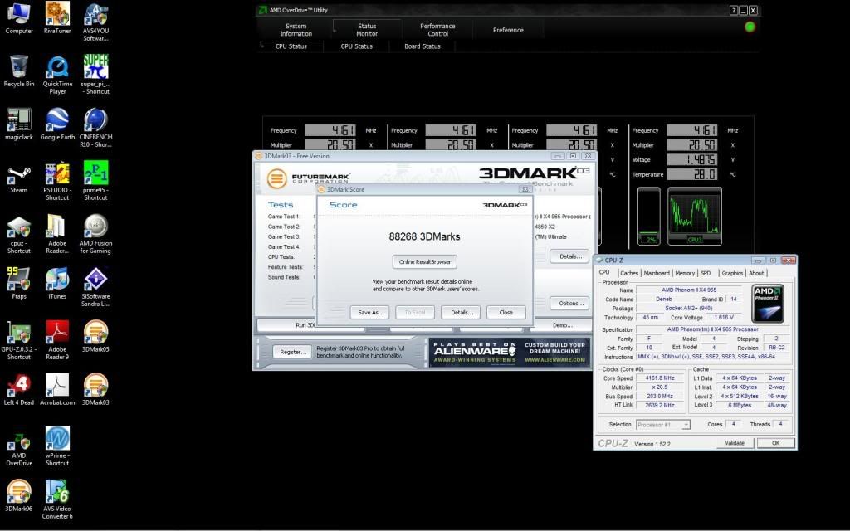The height and width of the screenshot is (531, 850).
Task: Open system Details in the 3DMark03 main window
Action: pyautogui.click(x=570, y=256)
